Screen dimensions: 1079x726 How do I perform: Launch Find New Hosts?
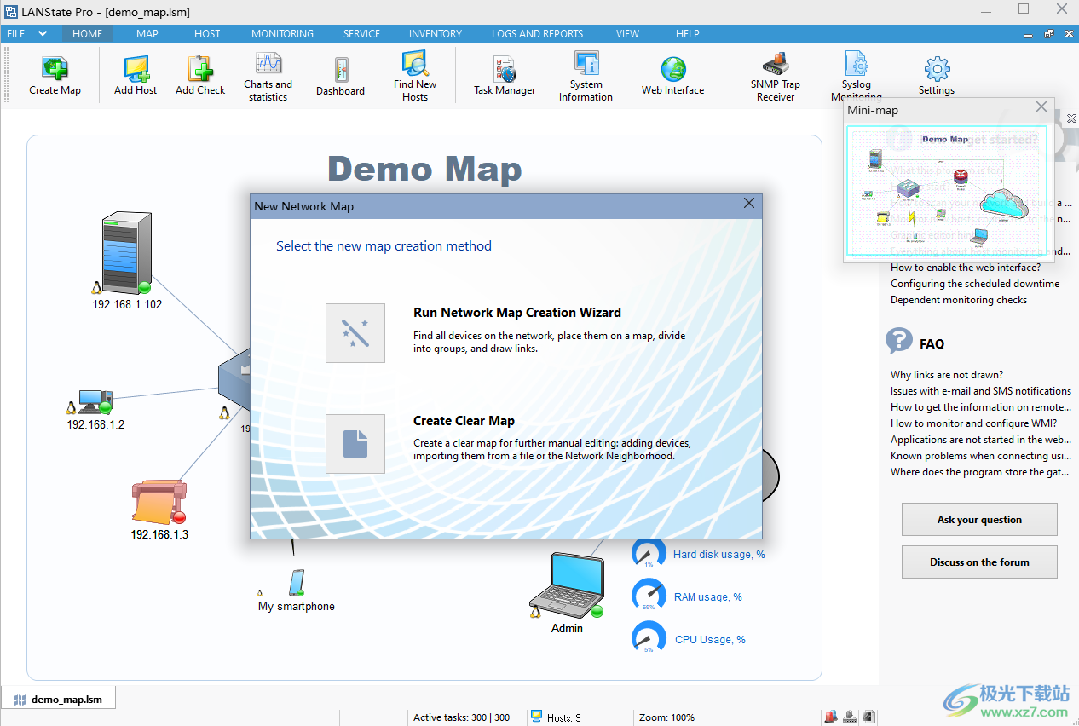tap(415, 76)
